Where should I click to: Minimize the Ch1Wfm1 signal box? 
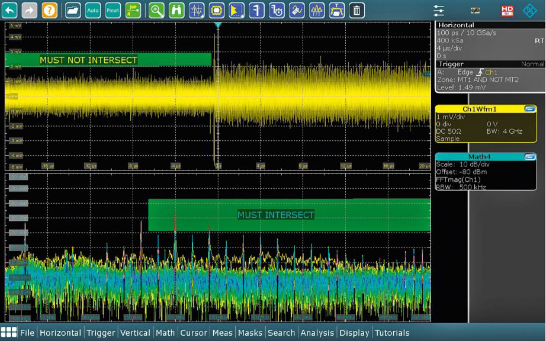(529, 109)
